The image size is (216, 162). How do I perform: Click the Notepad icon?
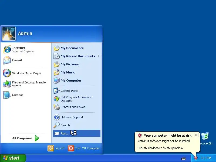7,95
